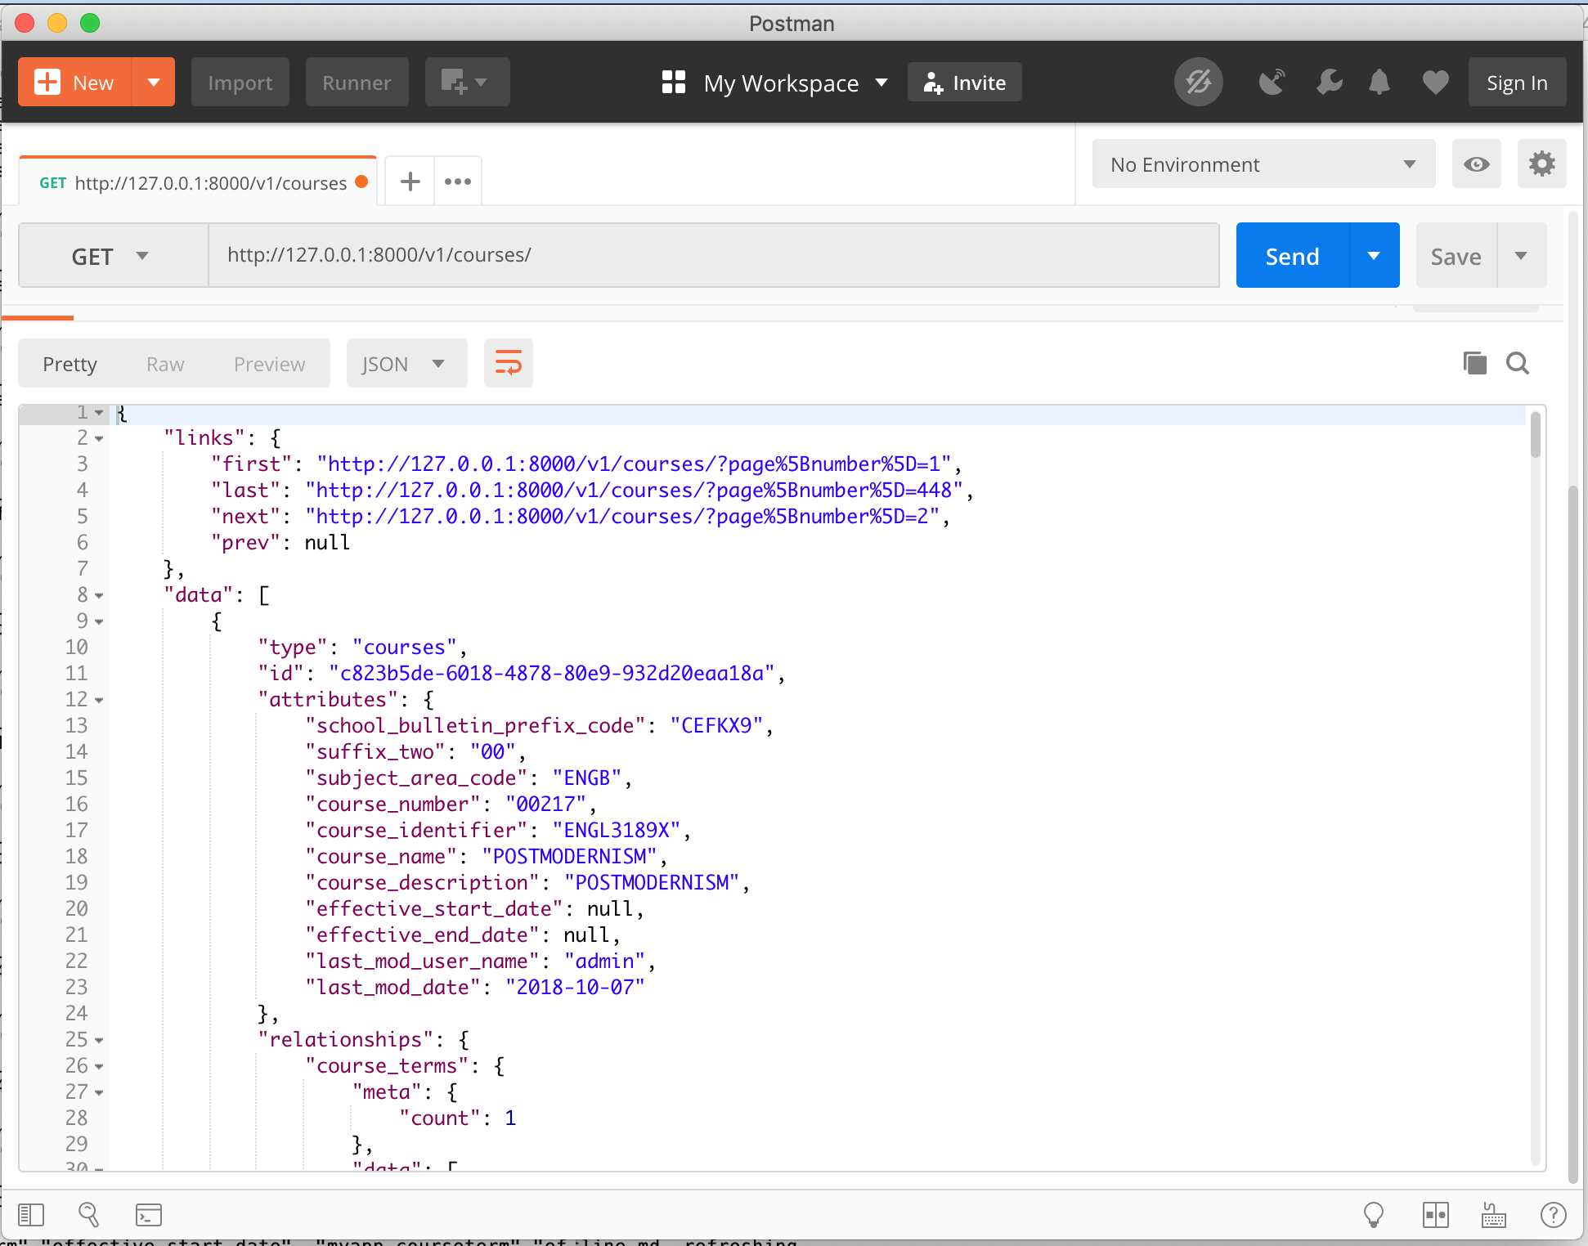Collapse the "data" array at line 8
The width and height of the screenshot is (1588, 1246).
99,596
